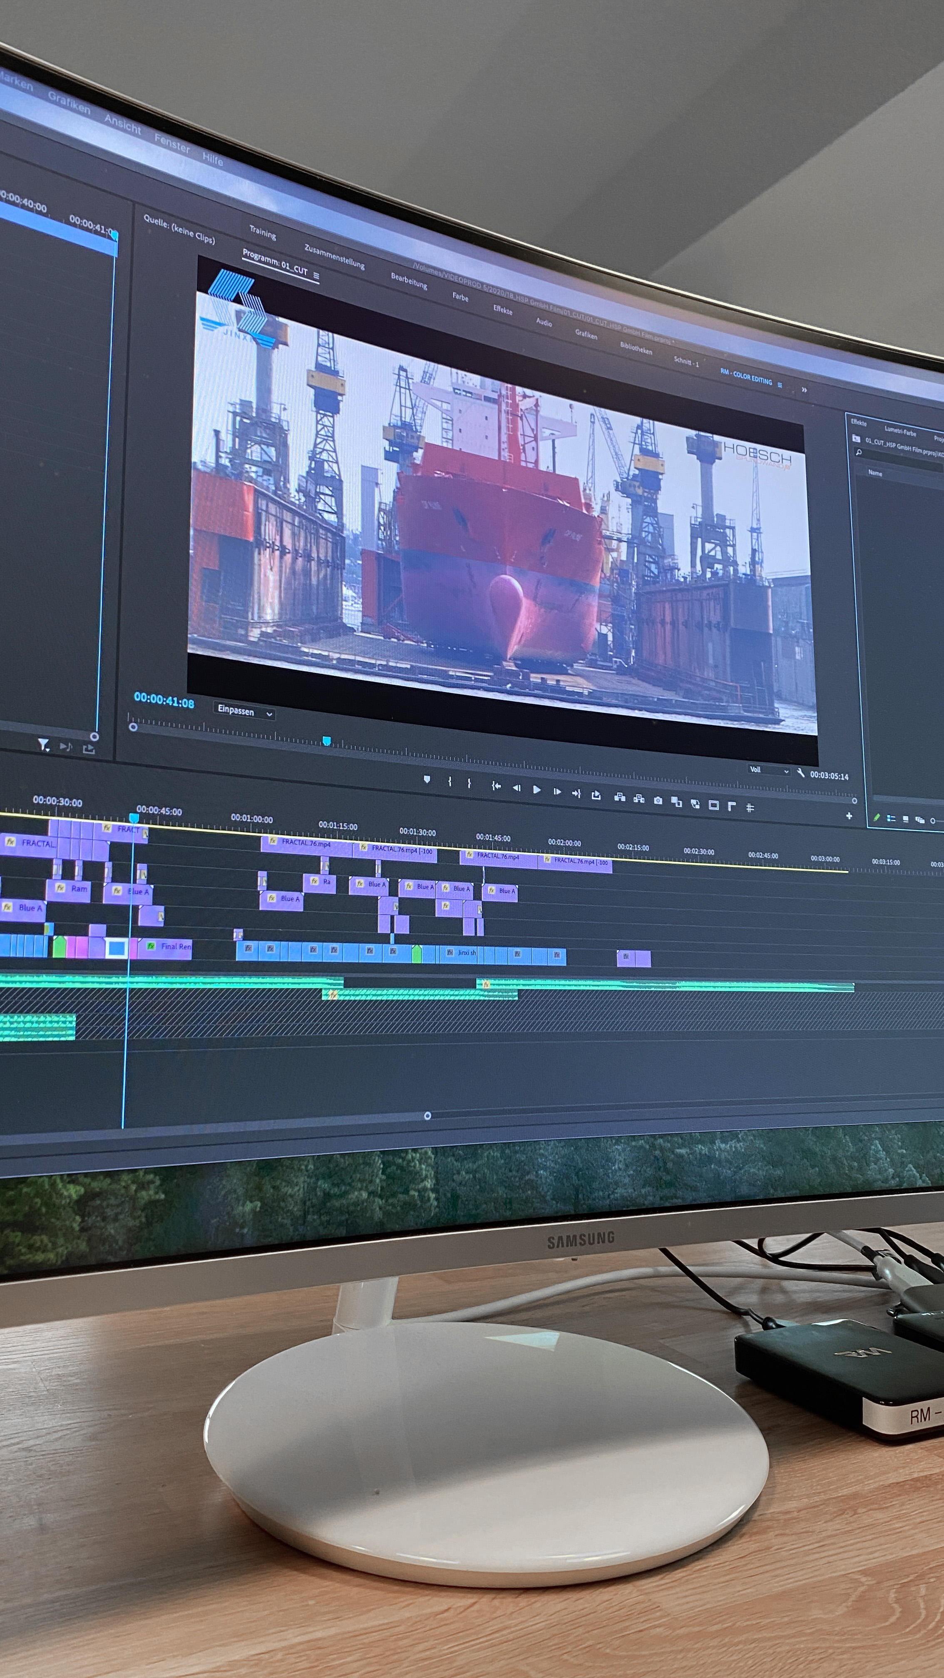Step back one frame
This screenshot has height=1678, width=944.
[517, 787]
